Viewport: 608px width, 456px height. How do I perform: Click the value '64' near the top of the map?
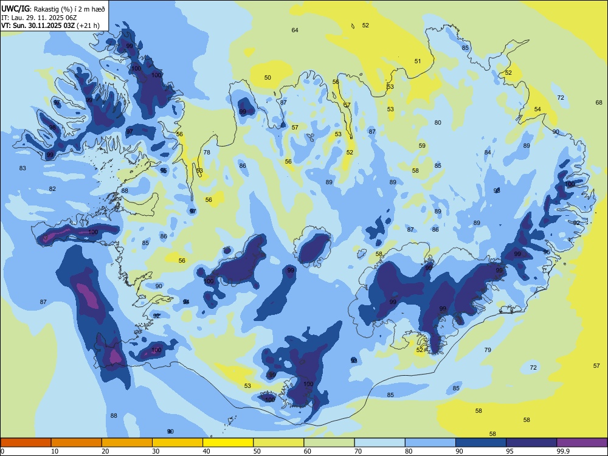click(295, 30)
